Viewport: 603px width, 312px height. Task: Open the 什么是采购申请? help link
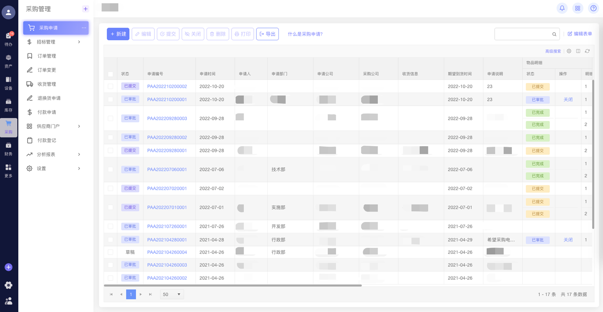(305, 34)
